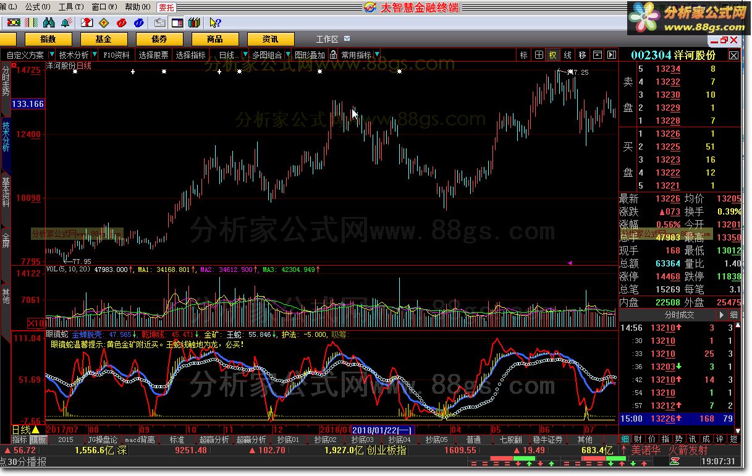This screenshot has height=476, width=752.
Task: Select the 七股翻 template tab
Action: [x=510, y=440]
